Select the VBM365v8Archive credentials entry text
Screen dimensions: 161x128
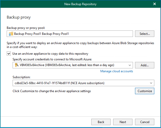pos(67,65)
